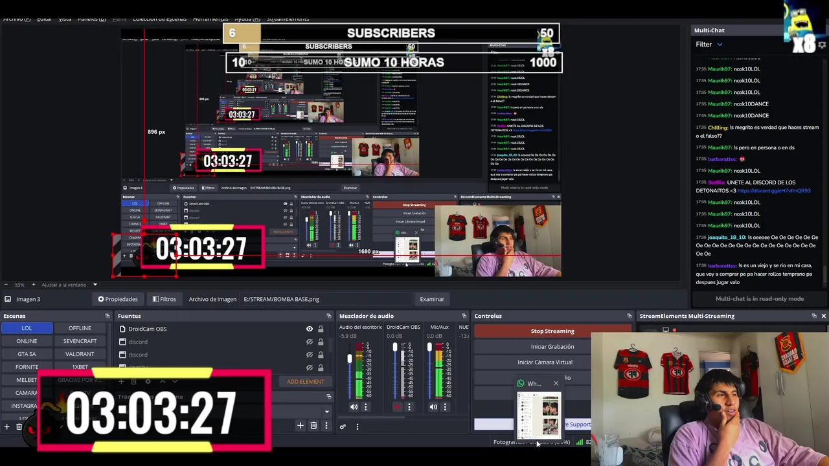Pop out StreamElements Multi-Streaming dock
829x466 pixels.
(x=814, y=316)
